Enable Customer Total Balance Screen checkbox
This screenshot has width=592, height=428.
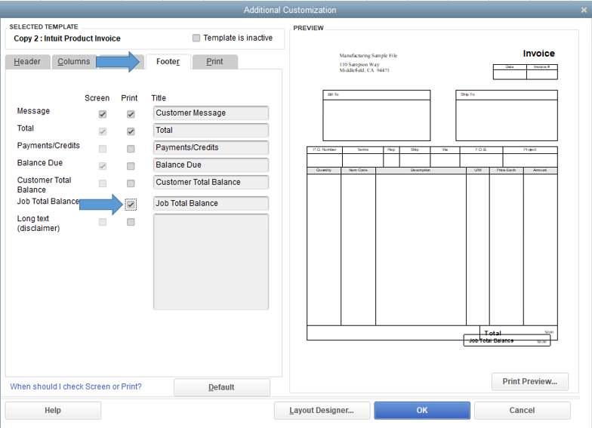tap(103, 183)
